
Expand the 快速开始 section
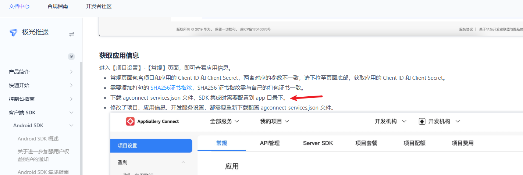[41, 85]
